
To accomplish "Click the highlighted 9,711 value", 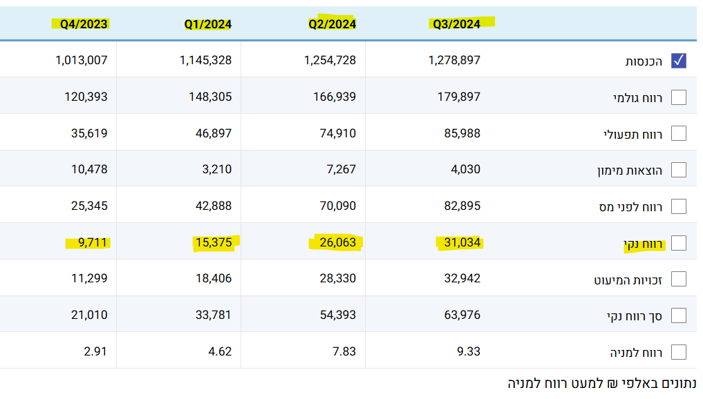I will (93, 242).
